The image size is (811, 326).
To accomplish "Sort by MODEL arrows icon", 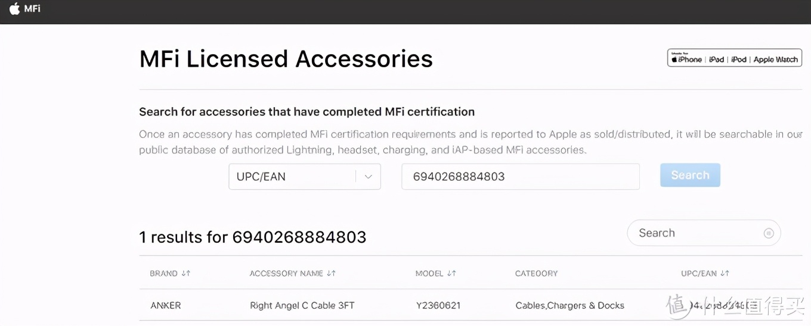I will 451,274.
